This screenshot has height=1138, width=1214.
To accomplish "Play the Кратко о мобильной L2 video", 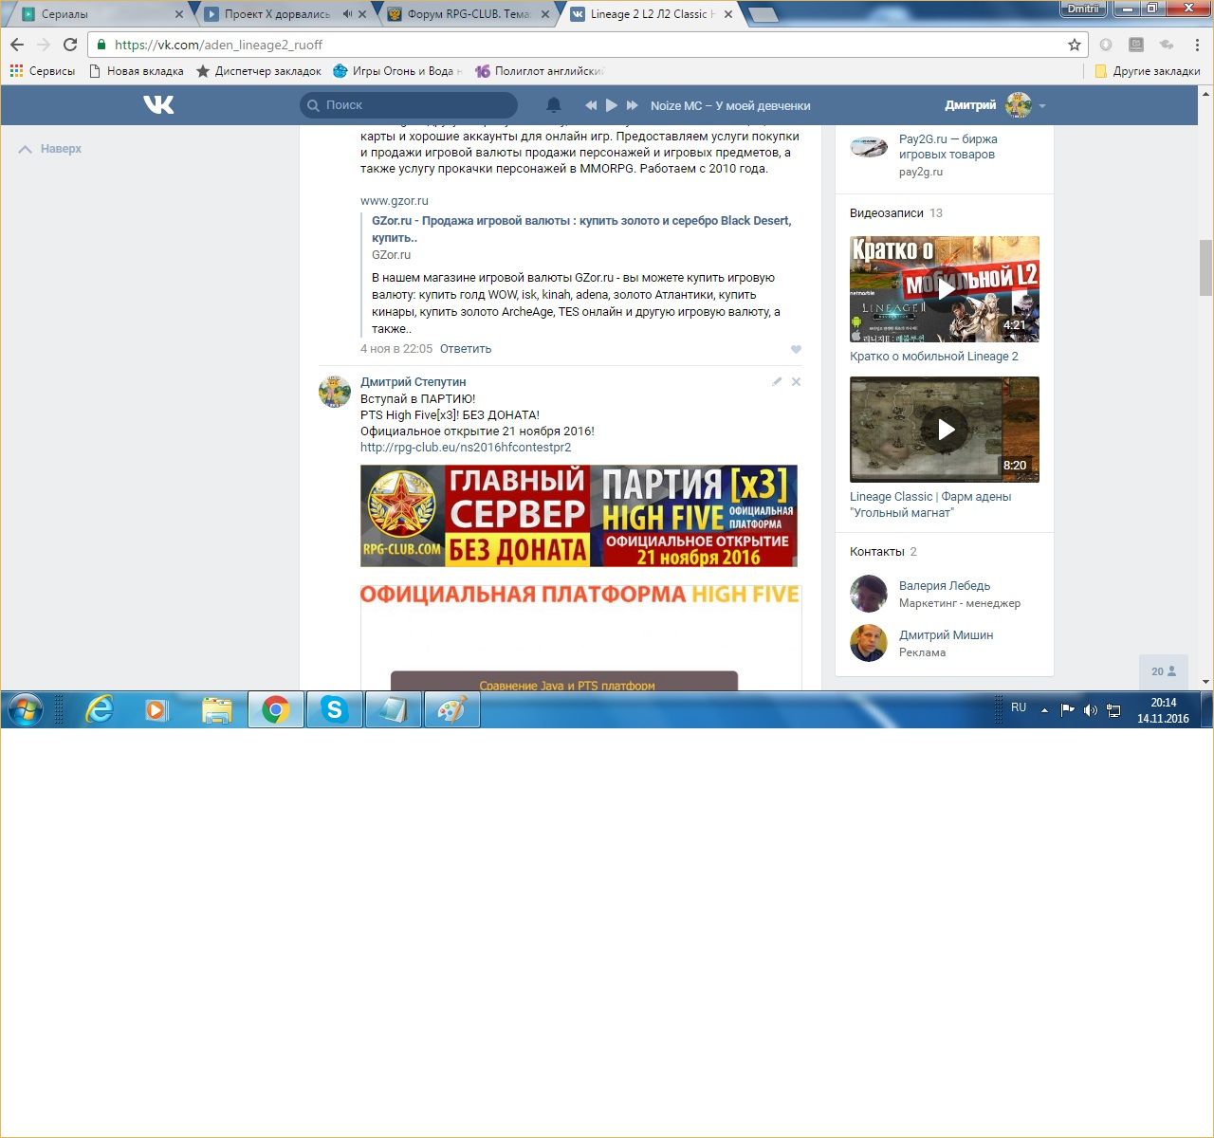I will click(x=945, y=289).
